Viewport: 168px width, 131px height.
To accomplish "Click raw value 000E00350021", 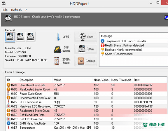I will click(143, 102).
